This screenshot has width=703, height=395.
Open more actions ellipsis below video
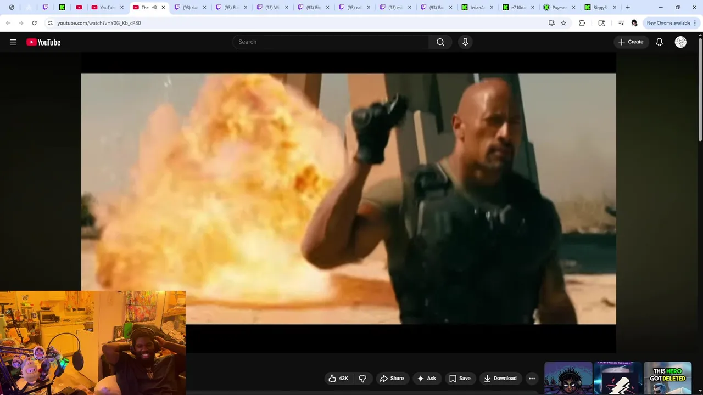click(532, 378)
